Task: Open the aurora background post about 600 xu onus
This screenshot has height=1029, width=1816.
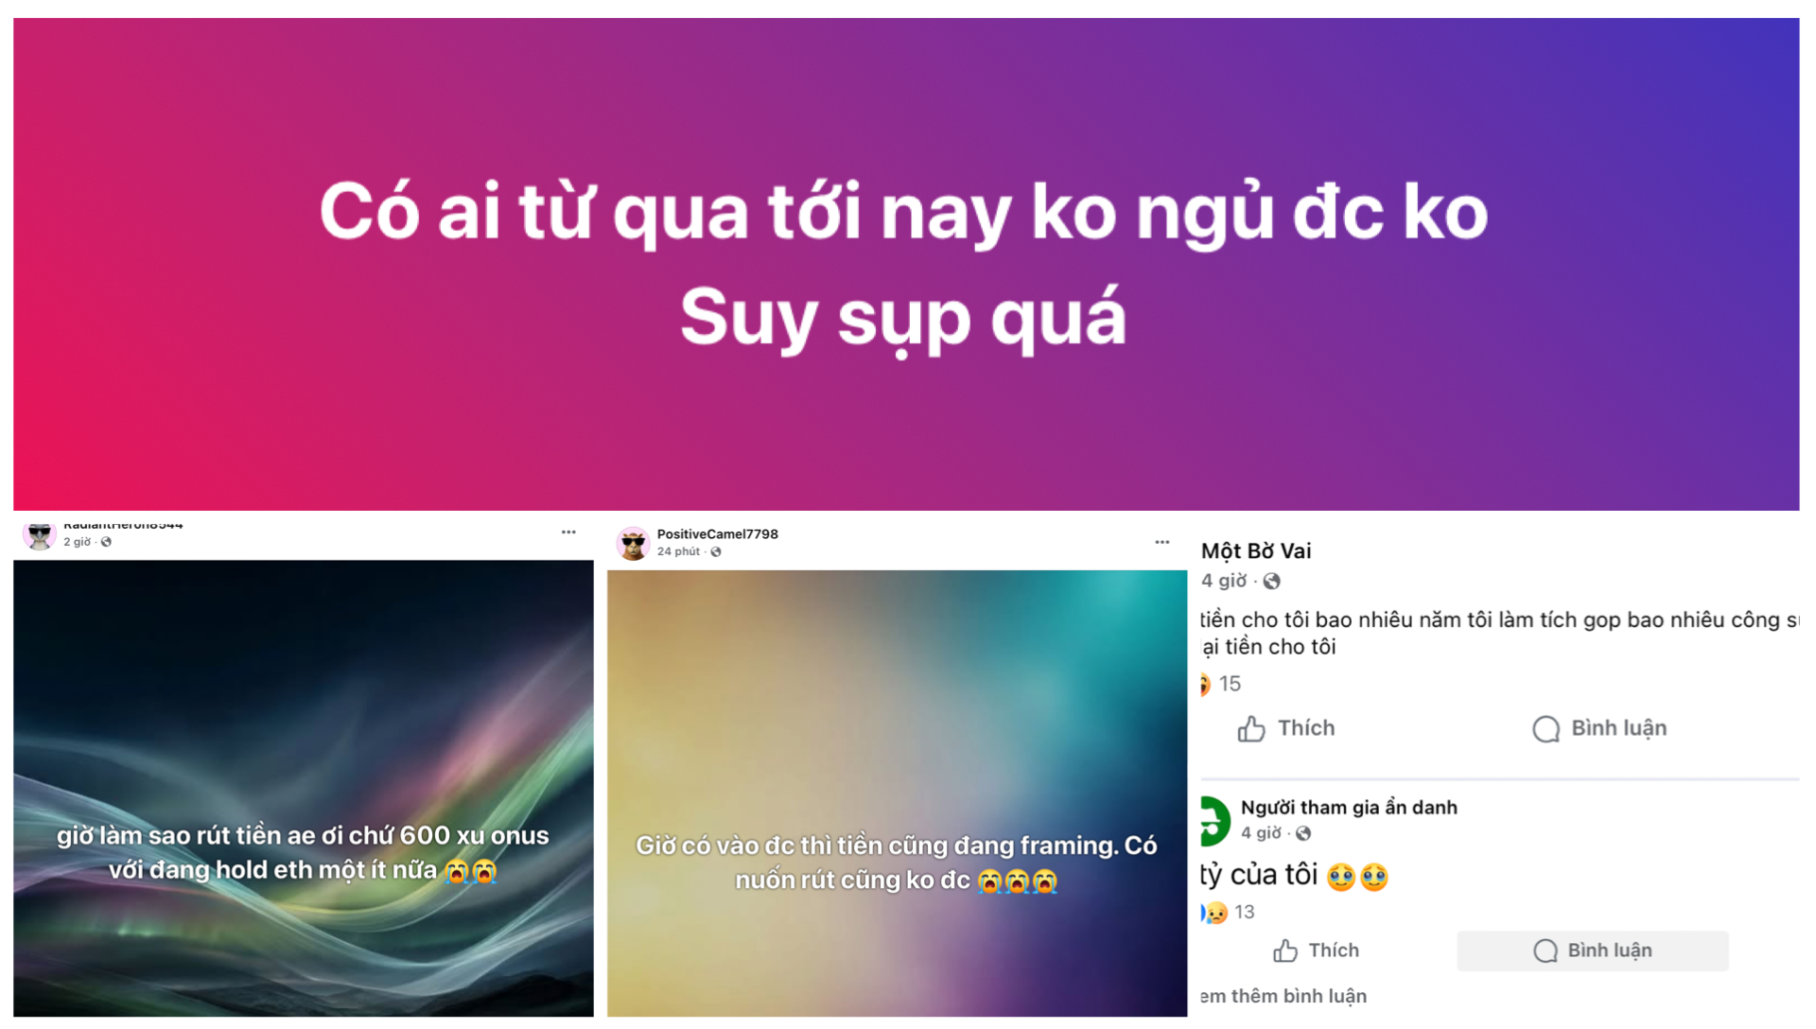Action: pyautogui.click(x=304, y=789)
